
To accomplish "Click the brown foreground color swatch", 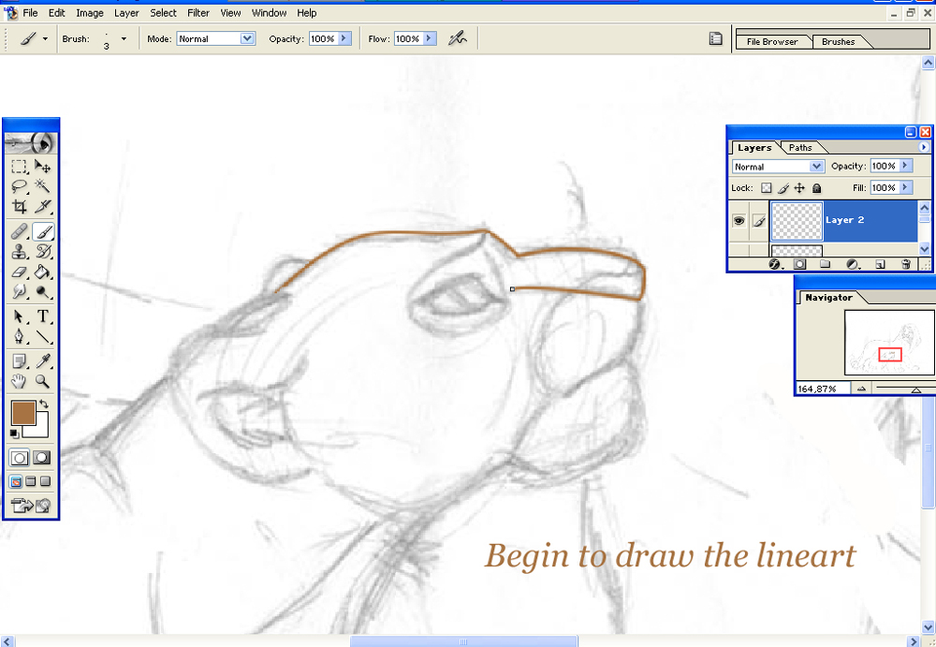I will coord(23,413).
